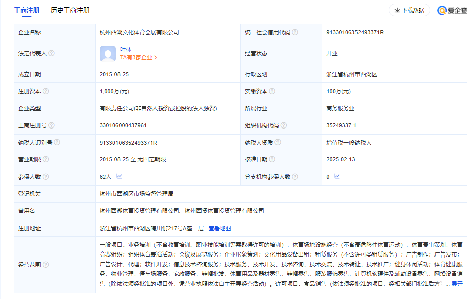Click help icon next to 营业期限
The width and height of the screenshot is (474, 299).
tap(46, 159)
